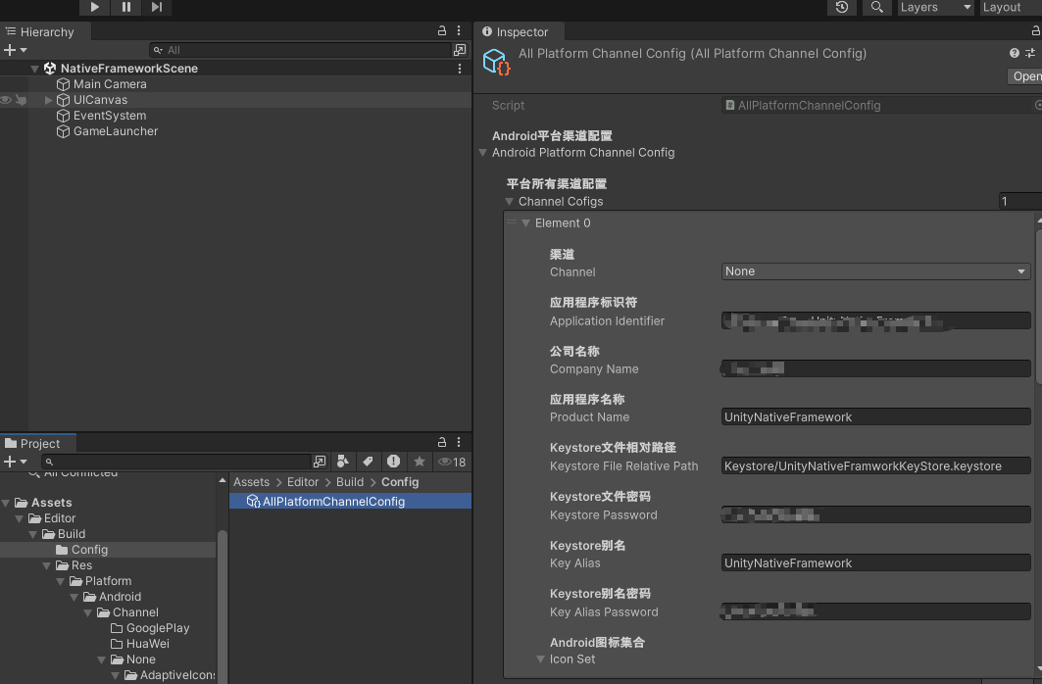Toggle hidden packages visibility count 18

pos(452,462)
